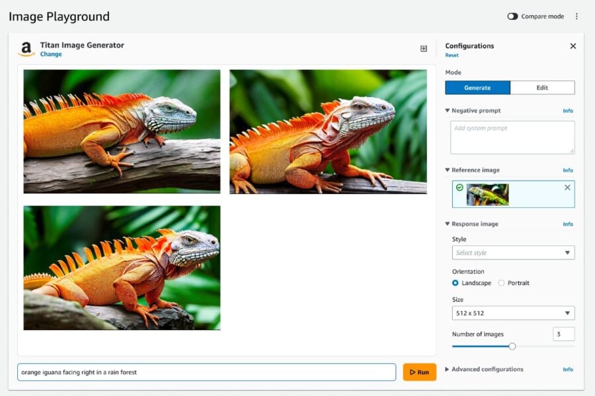Click the Number of images slider handle

coord(512,346)
